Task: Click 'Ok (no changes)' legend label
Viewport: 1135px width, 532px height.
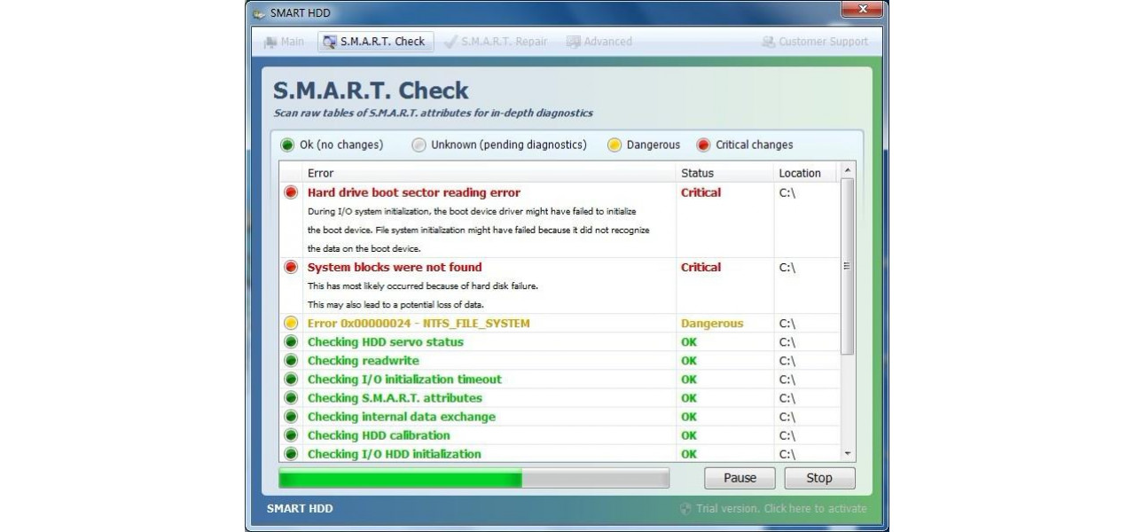Action: click(341, 145)
